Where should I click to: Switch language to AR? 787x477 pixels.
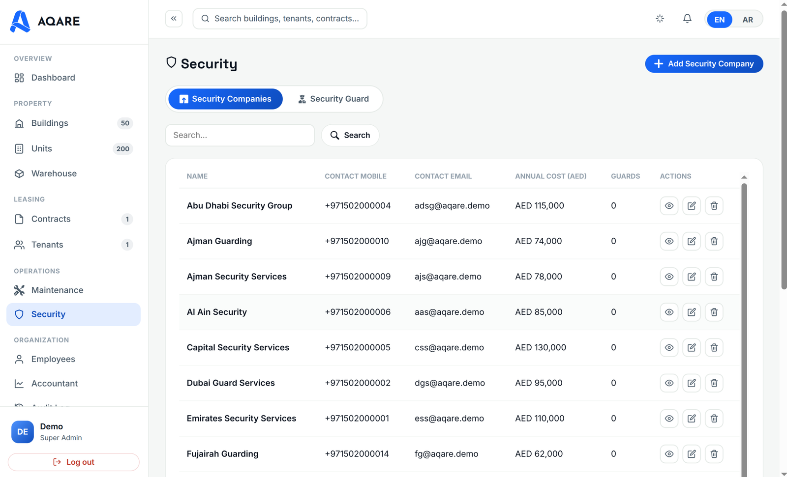pyautogui.click(x=748, y=20)
